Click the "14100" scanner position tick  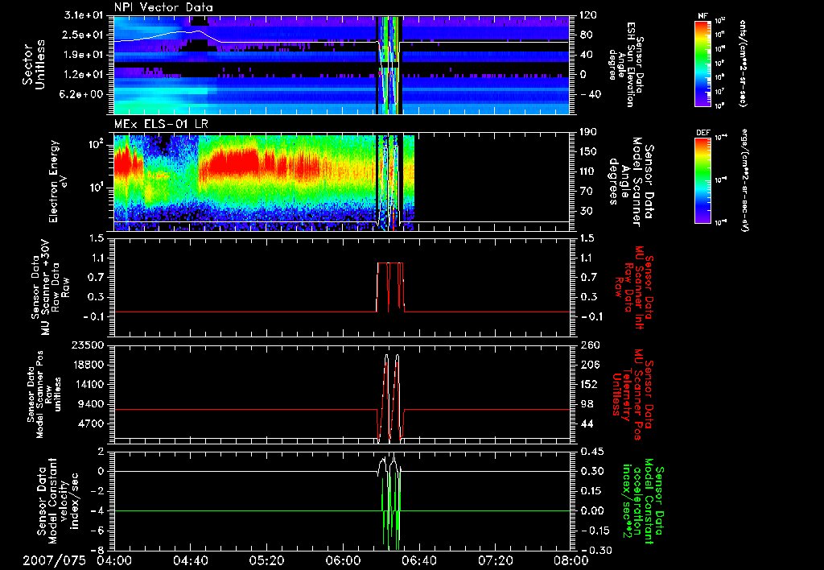[89, 384]
